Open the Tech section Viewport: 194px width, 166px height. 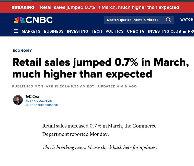point(97,31)
